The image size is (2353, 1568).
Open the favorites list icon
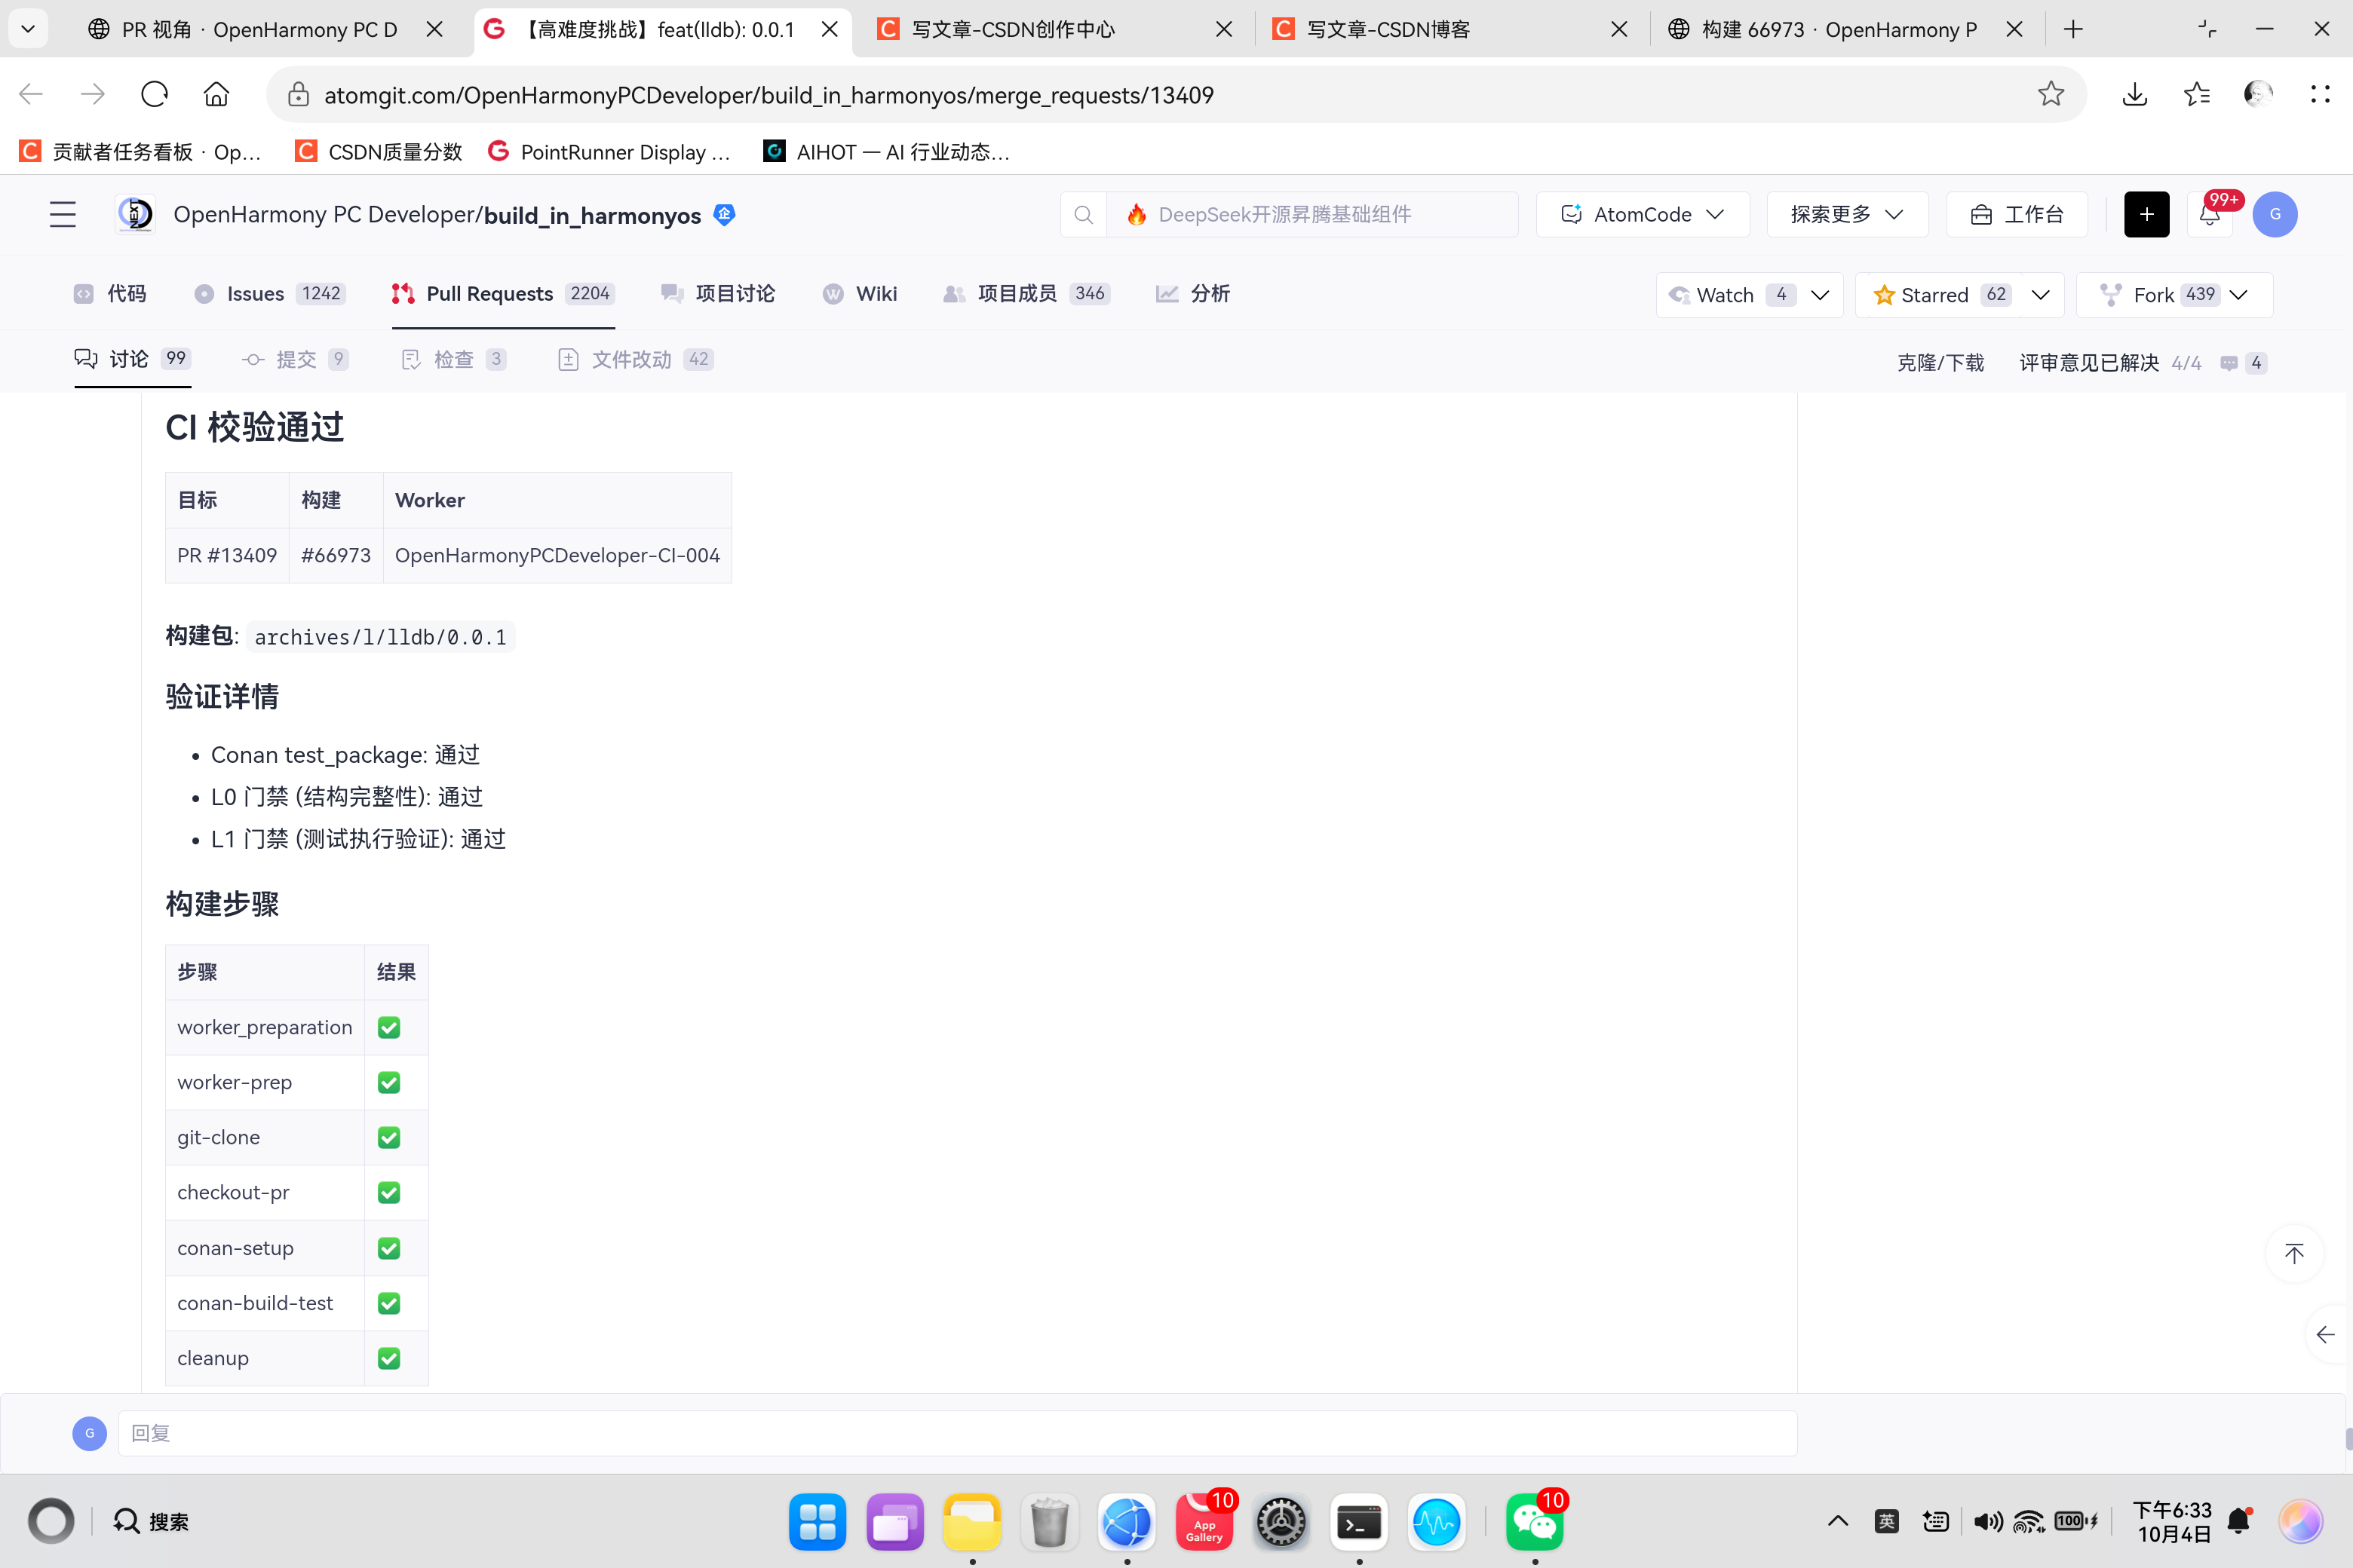2197,94
